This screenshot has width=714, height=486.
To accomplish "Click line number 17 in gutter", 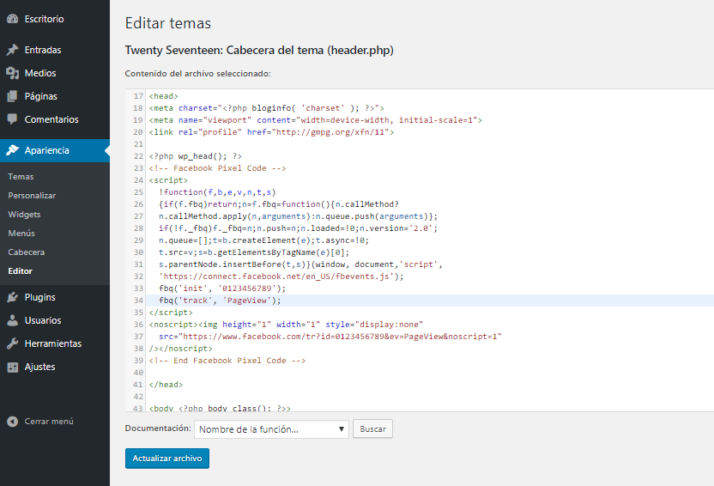I will tap(138, 96).
